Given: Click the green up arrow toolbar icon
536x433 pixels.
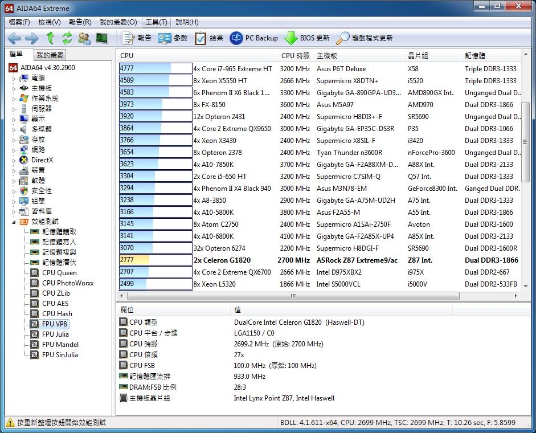Looking at the screenshot, I should (x=50, y=38).
